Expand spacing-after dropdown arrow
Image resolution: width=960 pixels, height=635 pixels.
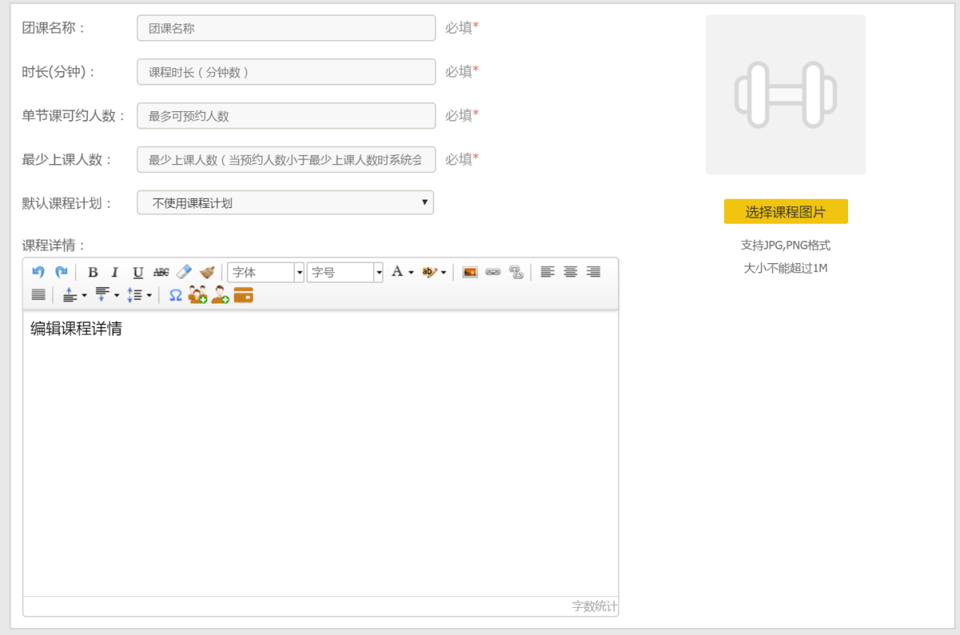[x=117, y=296]
